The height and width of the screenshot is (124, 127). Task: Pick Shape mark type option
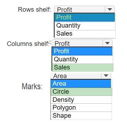pos(81,116)
